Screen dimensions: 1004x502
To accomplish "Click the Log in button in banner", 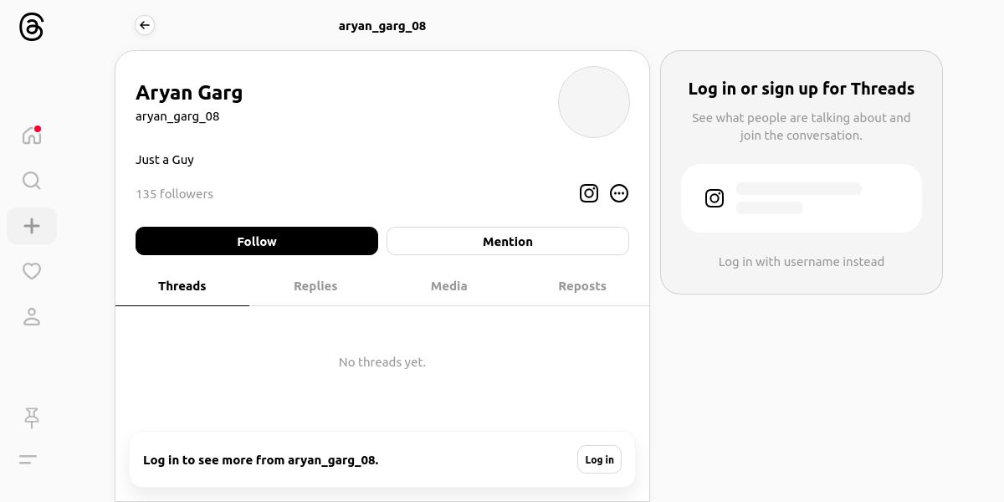I will point(599,459).
